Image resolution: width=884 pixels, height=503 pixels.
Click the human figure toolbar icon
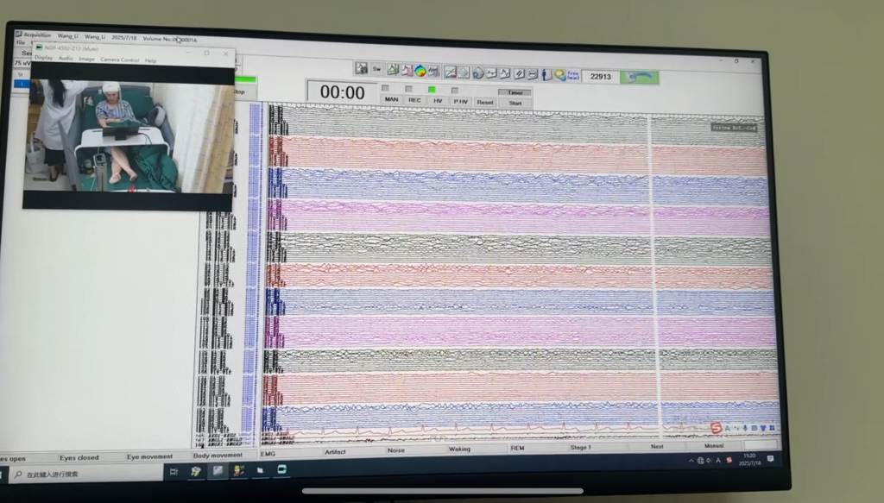(x=546, y=74)
